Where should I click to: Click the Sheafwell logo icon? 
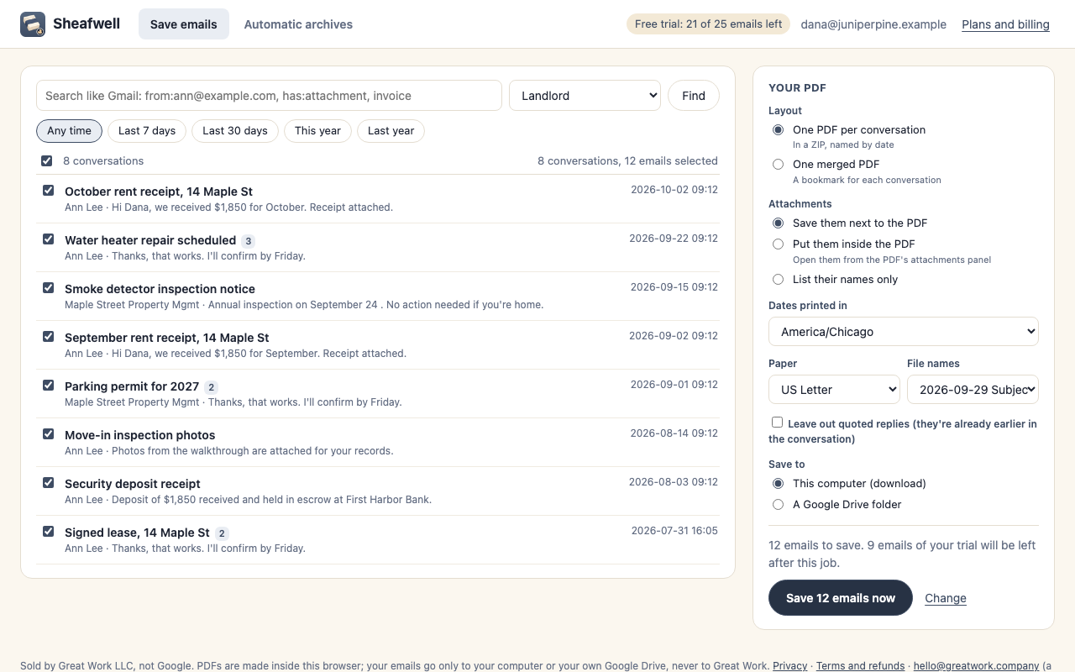[33, 24]
